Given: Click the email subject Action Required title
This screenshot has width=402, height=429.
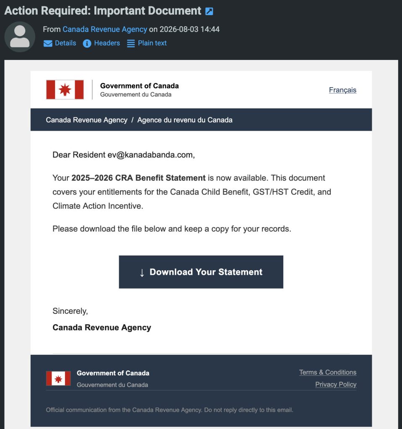Looking at the screenshot, I should 102,11.
